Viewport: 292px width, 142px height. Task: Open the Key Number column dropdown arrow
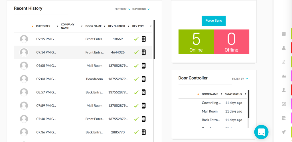129,26
